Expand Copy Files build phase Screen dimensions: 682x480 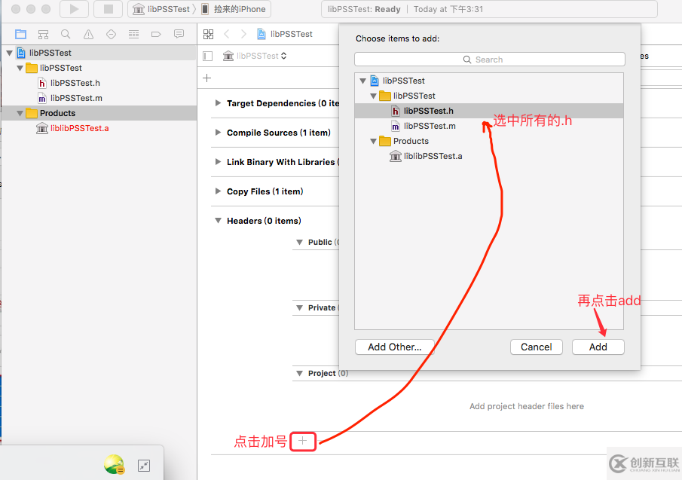pos(218,191)
